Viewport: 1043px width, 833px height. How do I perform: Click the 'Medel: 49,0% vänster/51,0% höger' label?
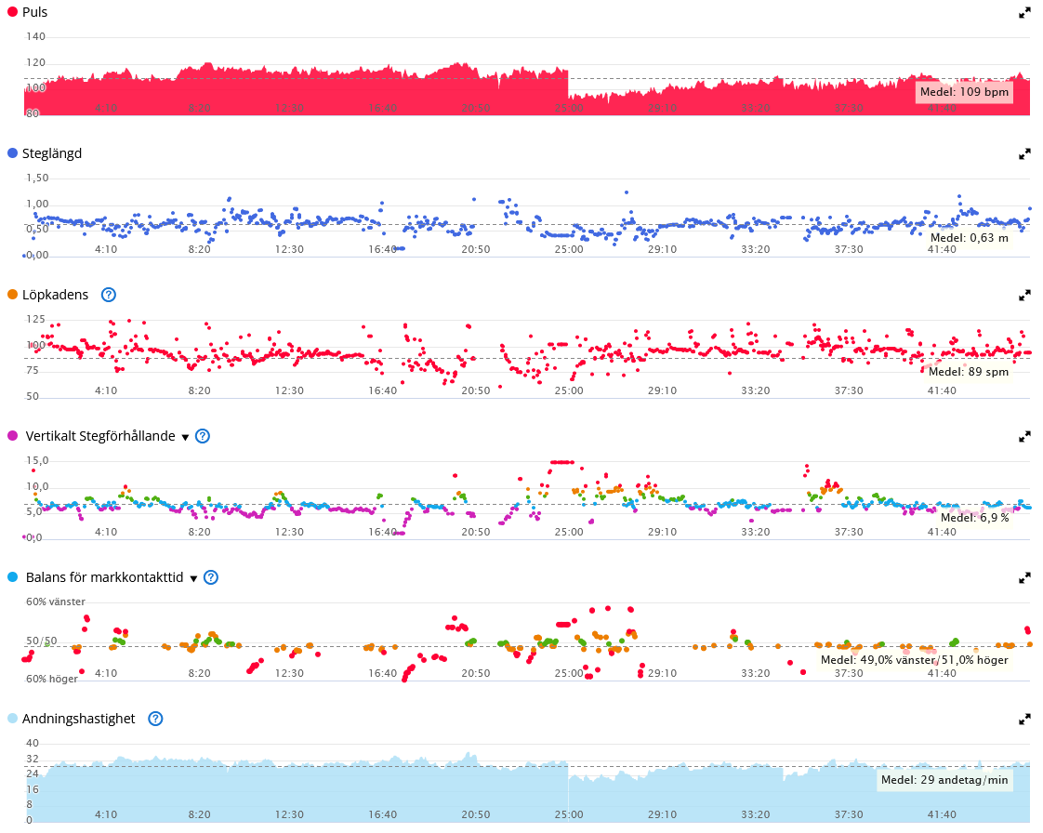pos(915,660)
